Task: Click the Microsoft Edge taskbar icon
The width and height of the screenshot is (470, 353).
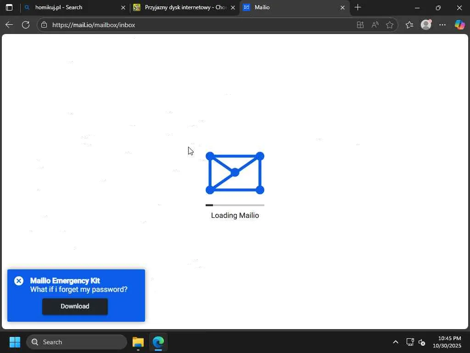Action: [158, 342]
